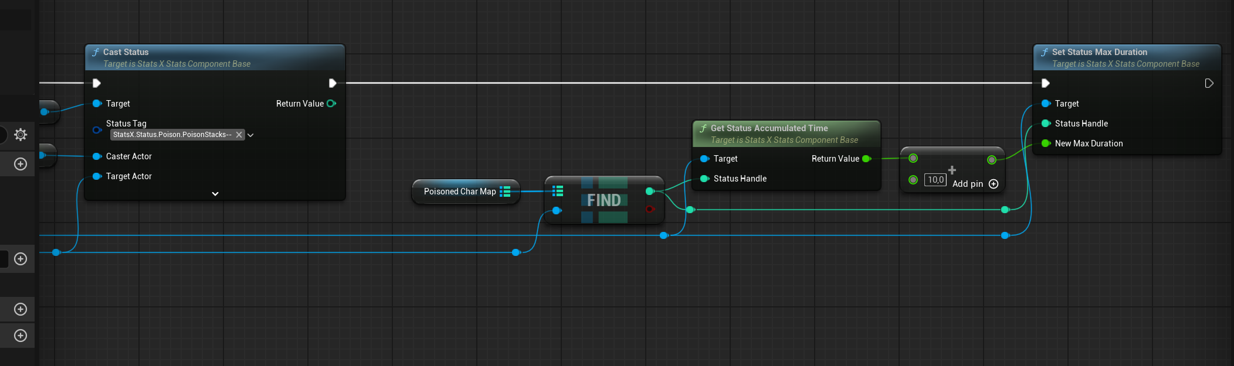The image size is (1234, 366).
Task: Click the Poisoned Char Map output pin
Action: click(x=505, y=191)
